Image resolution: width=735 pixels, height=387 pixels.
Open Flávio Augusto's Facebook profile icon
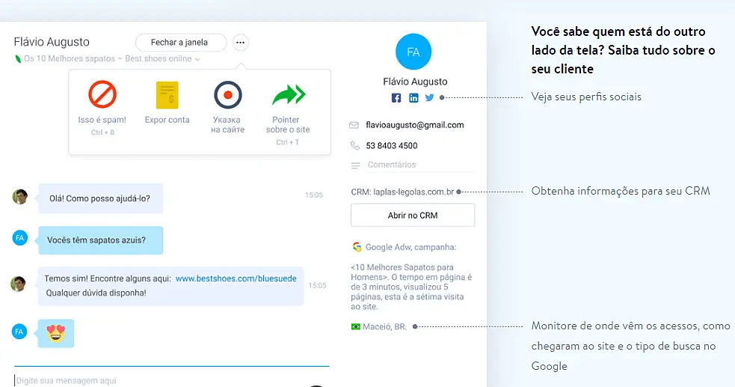396,97
